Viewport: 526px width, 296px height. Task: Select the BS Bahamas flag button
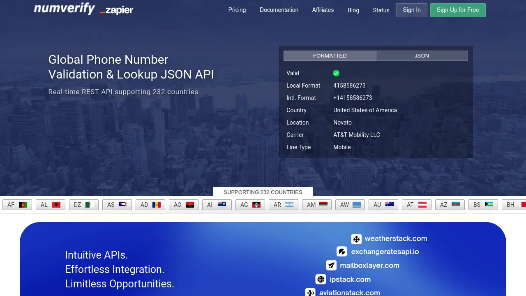click(483, 205)
